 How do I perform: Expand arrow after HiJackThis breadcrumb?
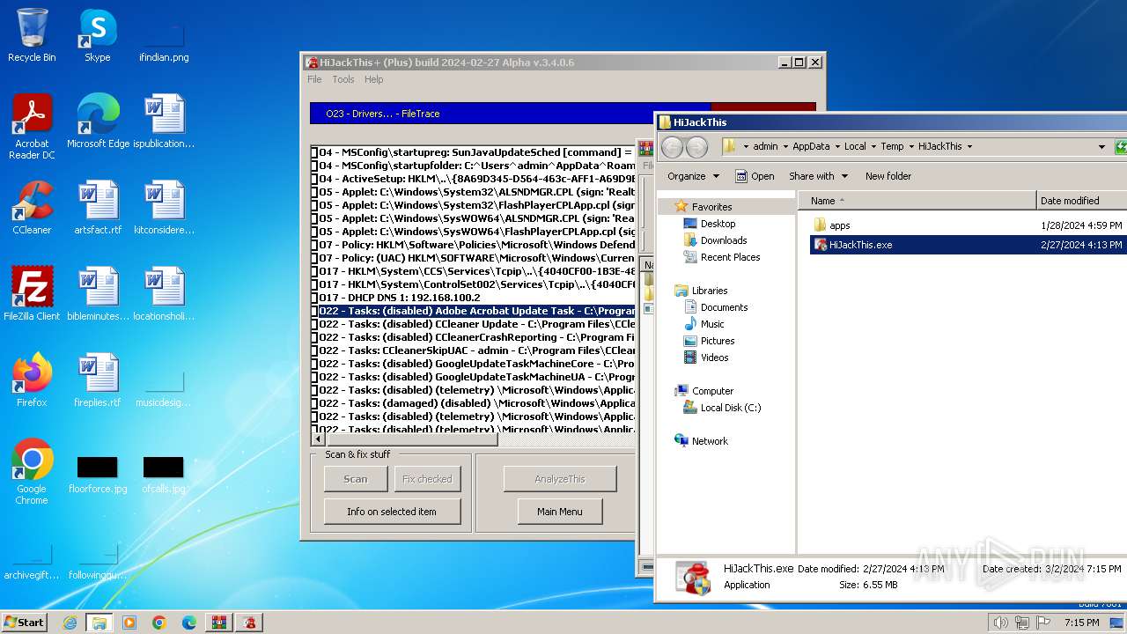[969, 147]
